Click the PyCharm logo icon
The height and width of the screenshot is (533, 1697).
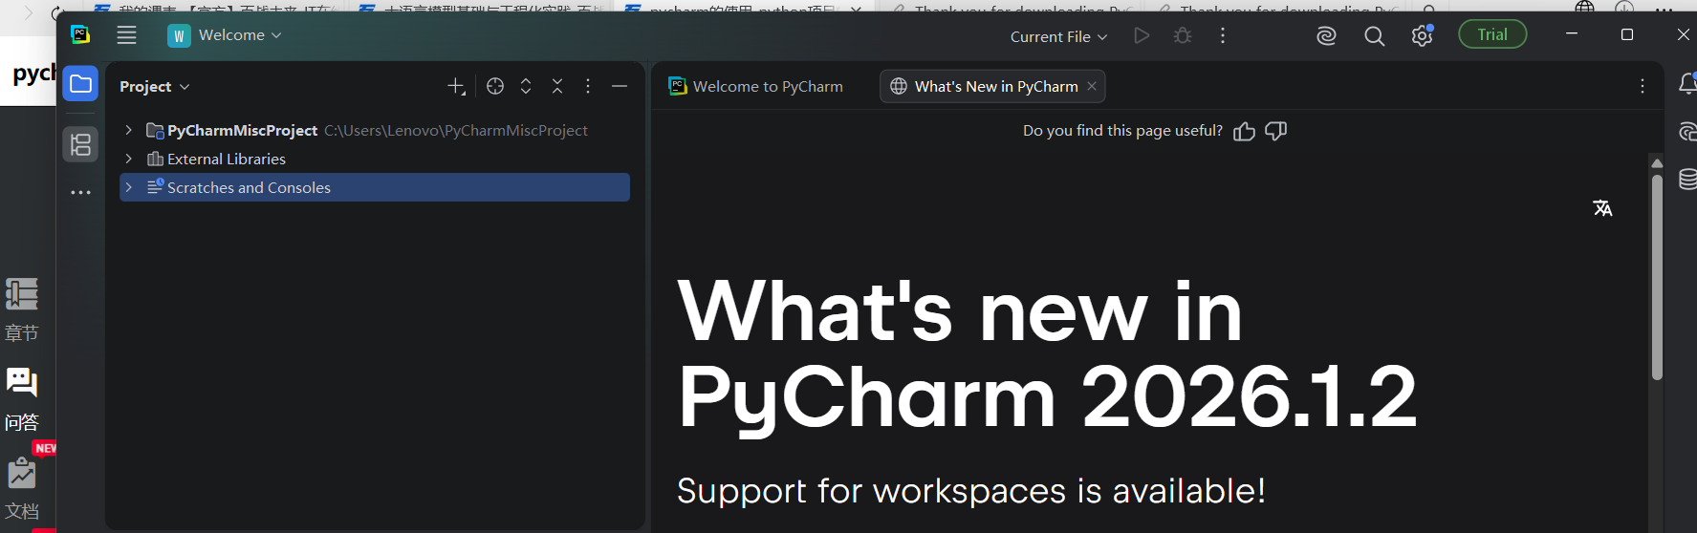click(x=80, y=35)
